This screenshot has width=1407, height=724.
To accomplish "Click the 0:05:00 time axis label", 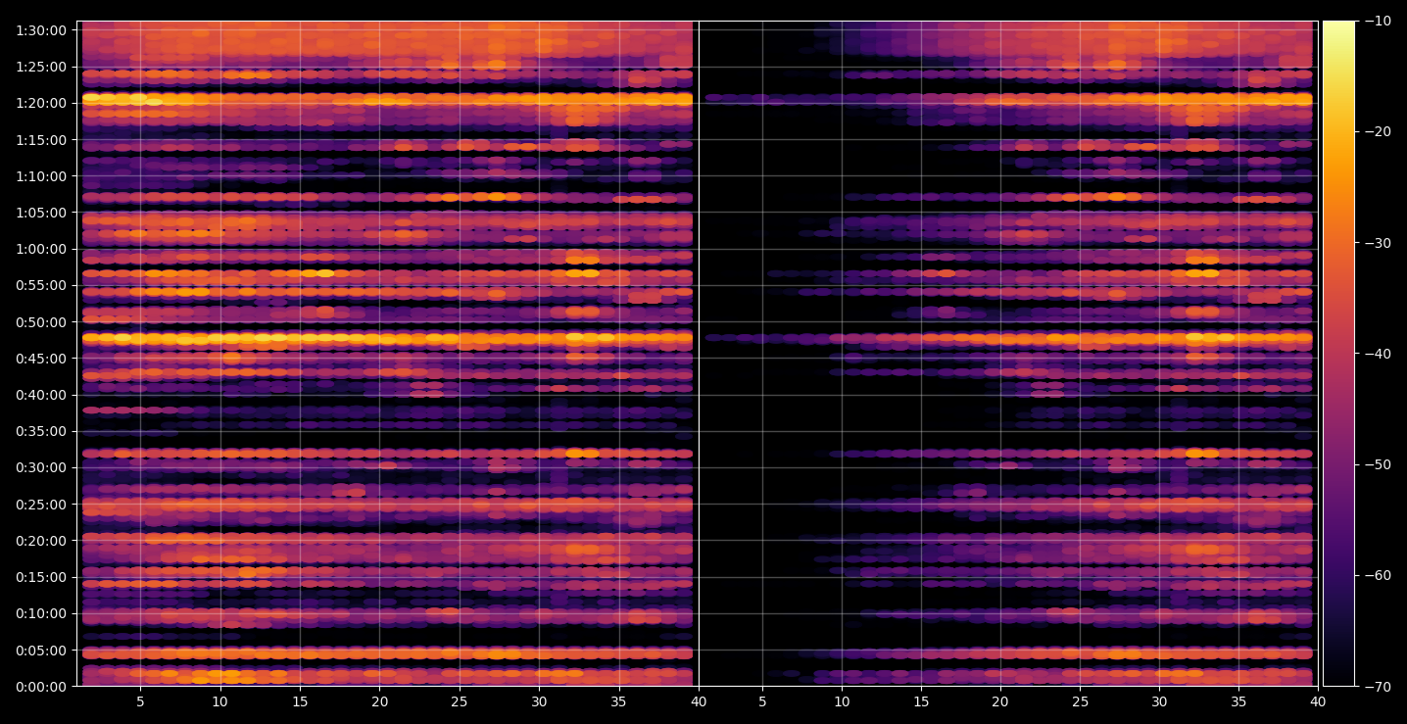I will tap(42, 650).
